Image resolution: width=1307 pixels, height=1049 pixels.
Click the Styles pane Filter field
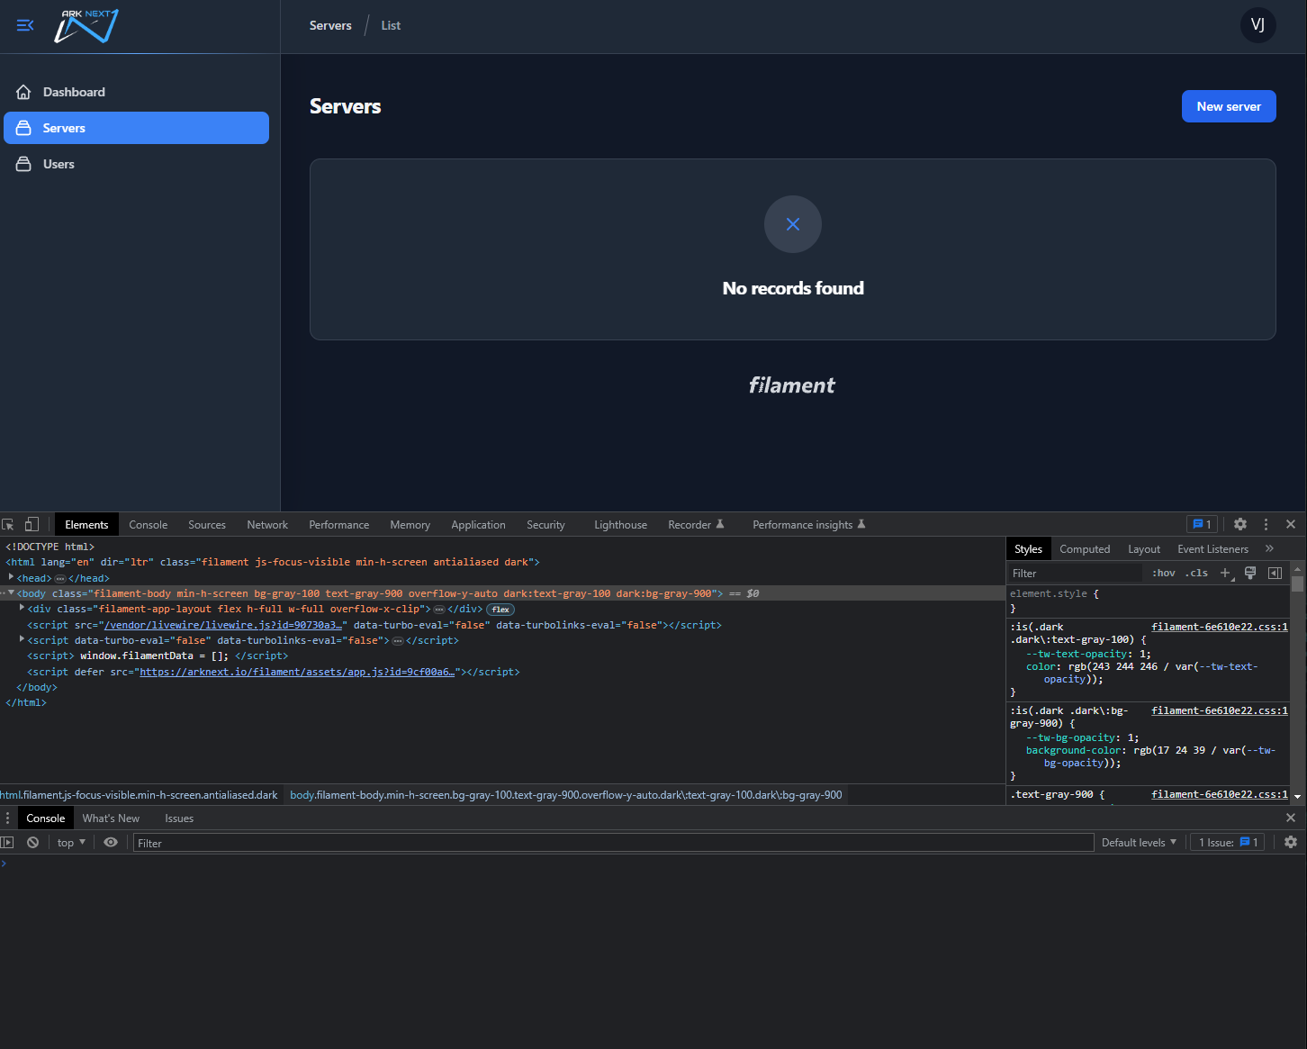coord(1076,574)
